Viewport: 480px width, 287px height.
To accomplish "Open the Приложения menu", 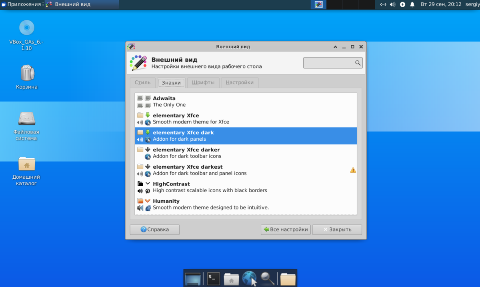I will coord(22,4).
